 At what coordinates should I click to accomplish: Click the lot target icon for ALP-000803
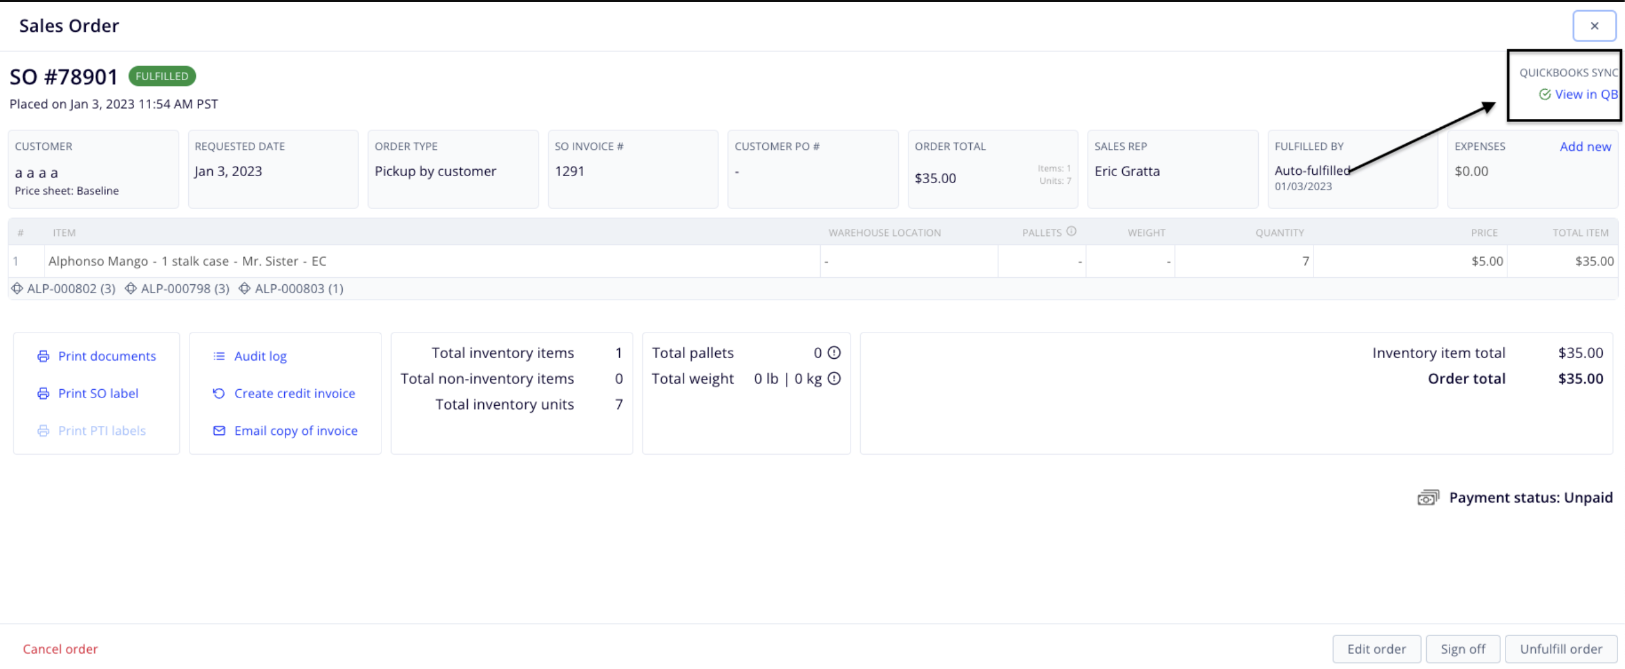pyautogui.click(x=244, y=289)
